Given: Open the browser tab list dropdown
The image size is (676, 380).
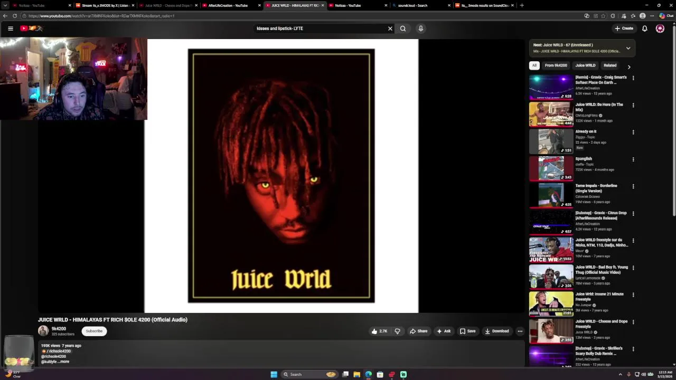Looking at the screenshot, I should tap(5, 5).
